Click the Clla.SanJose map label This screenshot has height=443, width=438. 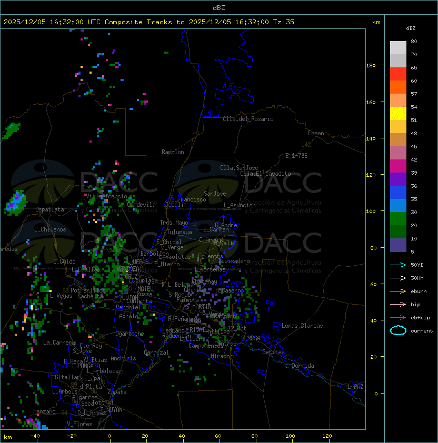[239, 168]
